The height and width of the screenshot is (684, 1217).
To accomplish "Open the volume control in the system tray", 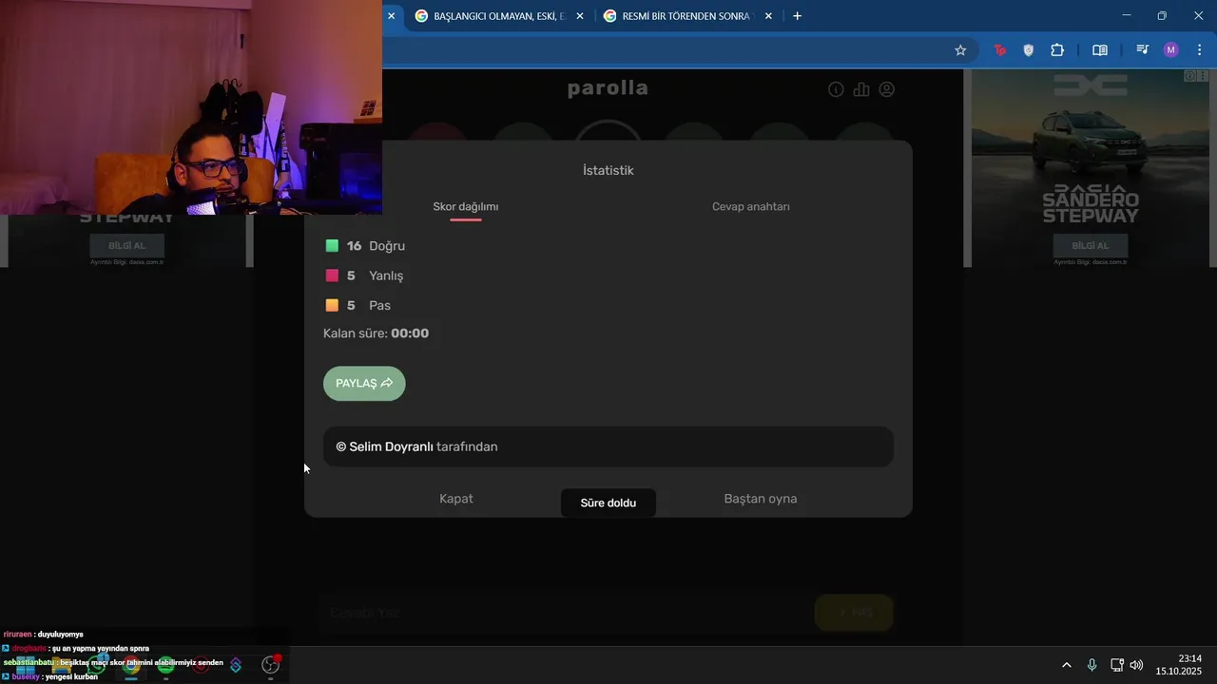I will point(1136,665).
